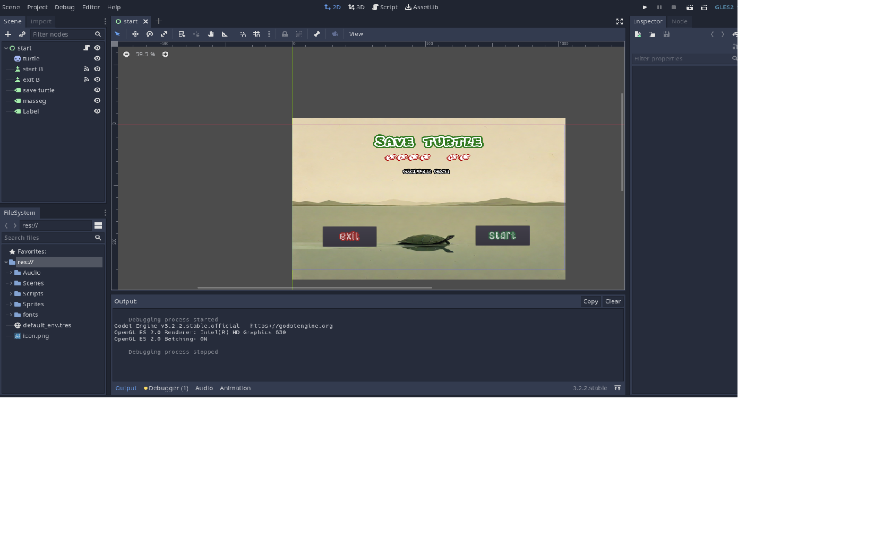Choose the Ruler Mode tool
This screenshot has width=892, height=557.
pos(225,34)
